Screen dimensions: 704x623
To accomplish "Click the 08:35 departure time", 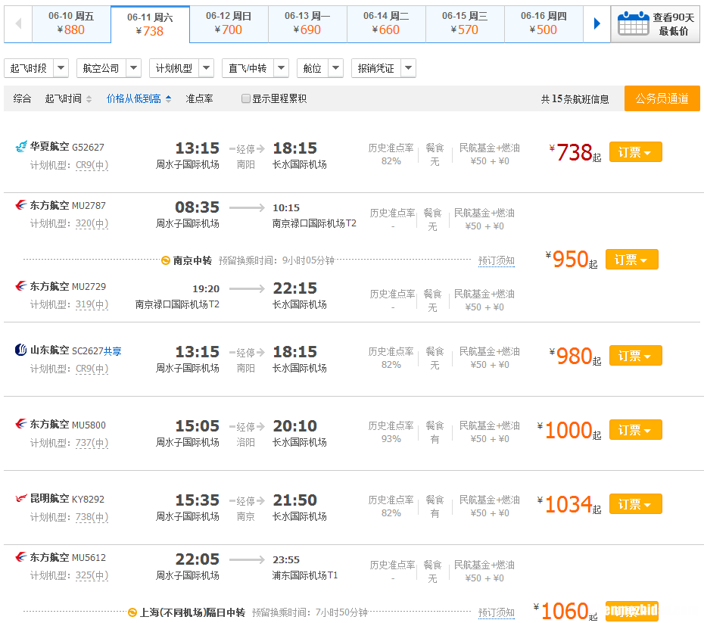I will pos(197,207).
